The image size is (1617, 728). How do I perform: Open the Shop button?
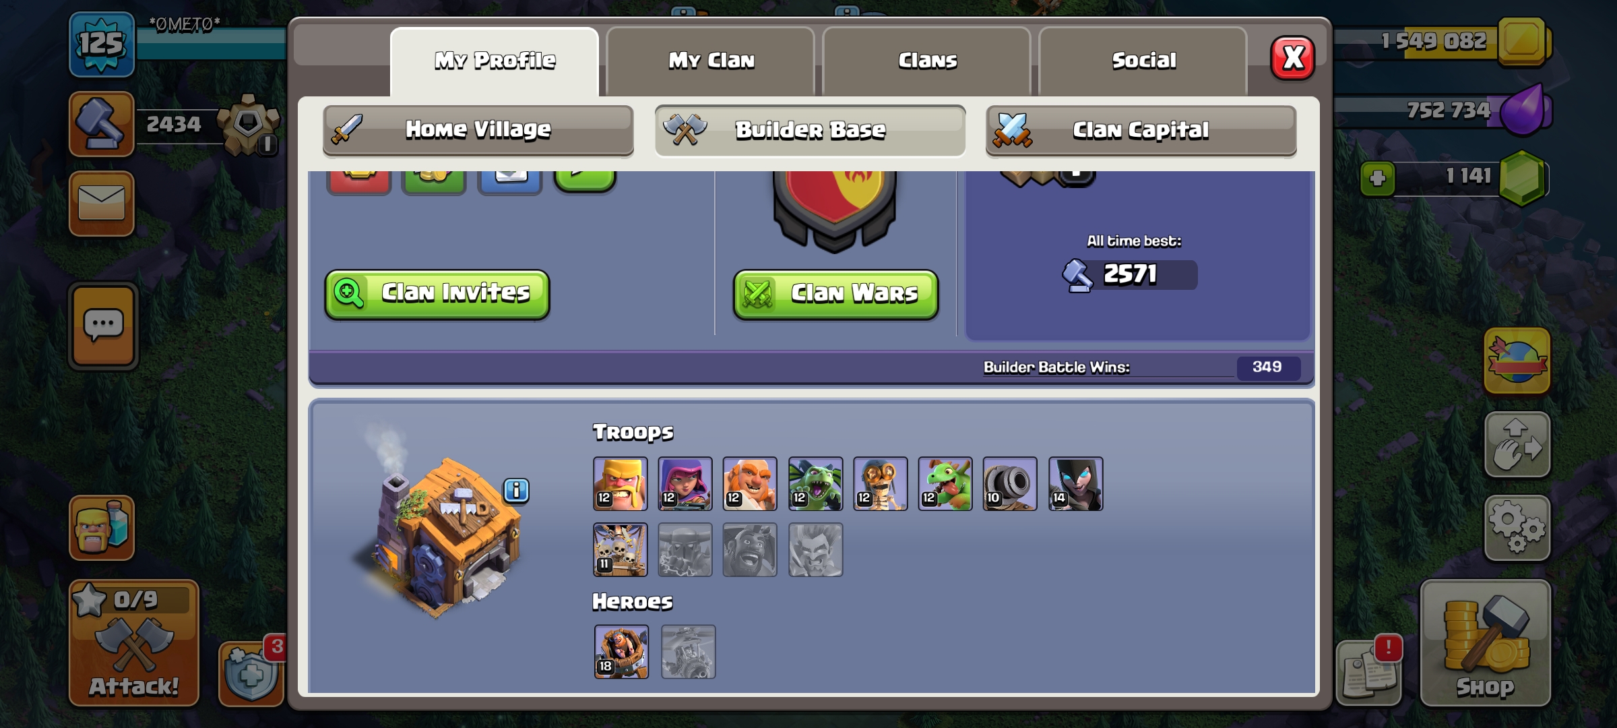pos(1486,642)
